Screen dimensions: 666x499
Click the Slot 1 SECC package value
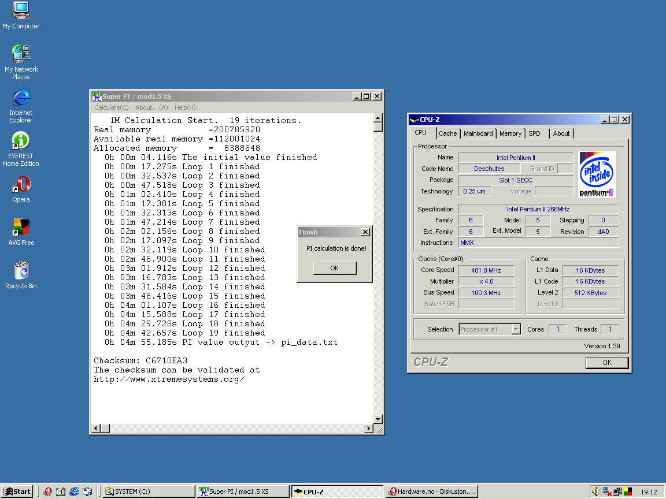516,180
